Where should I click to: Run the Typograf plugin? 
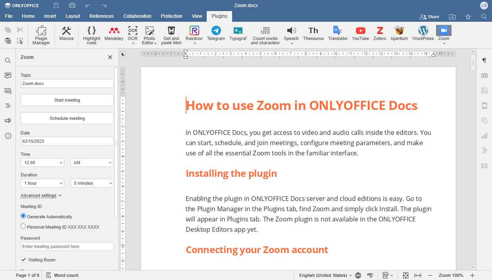click(238, 33)
